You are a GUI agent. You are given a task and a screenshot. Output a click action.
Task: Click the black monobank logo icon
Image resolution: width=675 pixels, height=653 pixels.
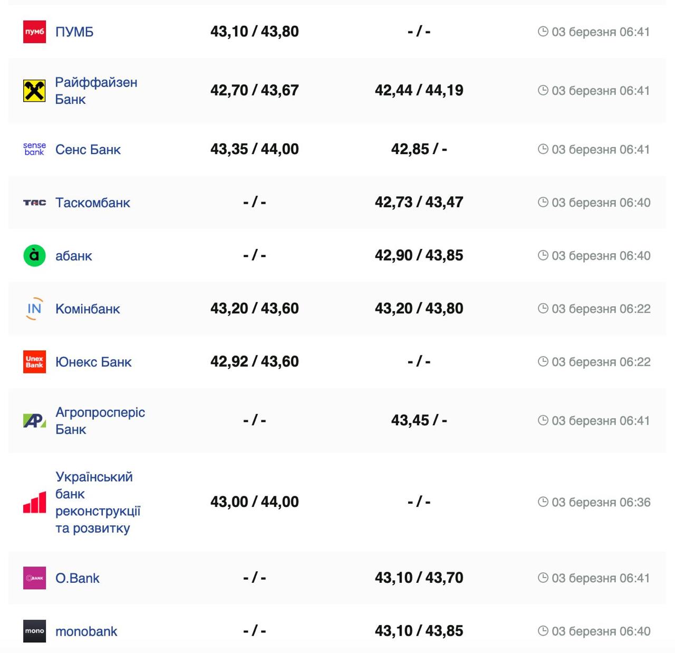(34, 631)
